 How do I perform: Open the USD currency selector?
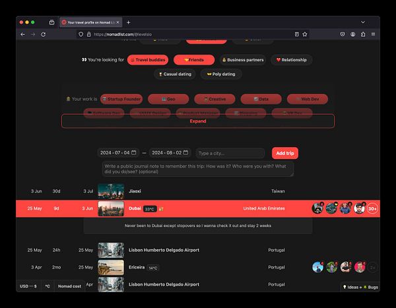[x=28, y=286]
